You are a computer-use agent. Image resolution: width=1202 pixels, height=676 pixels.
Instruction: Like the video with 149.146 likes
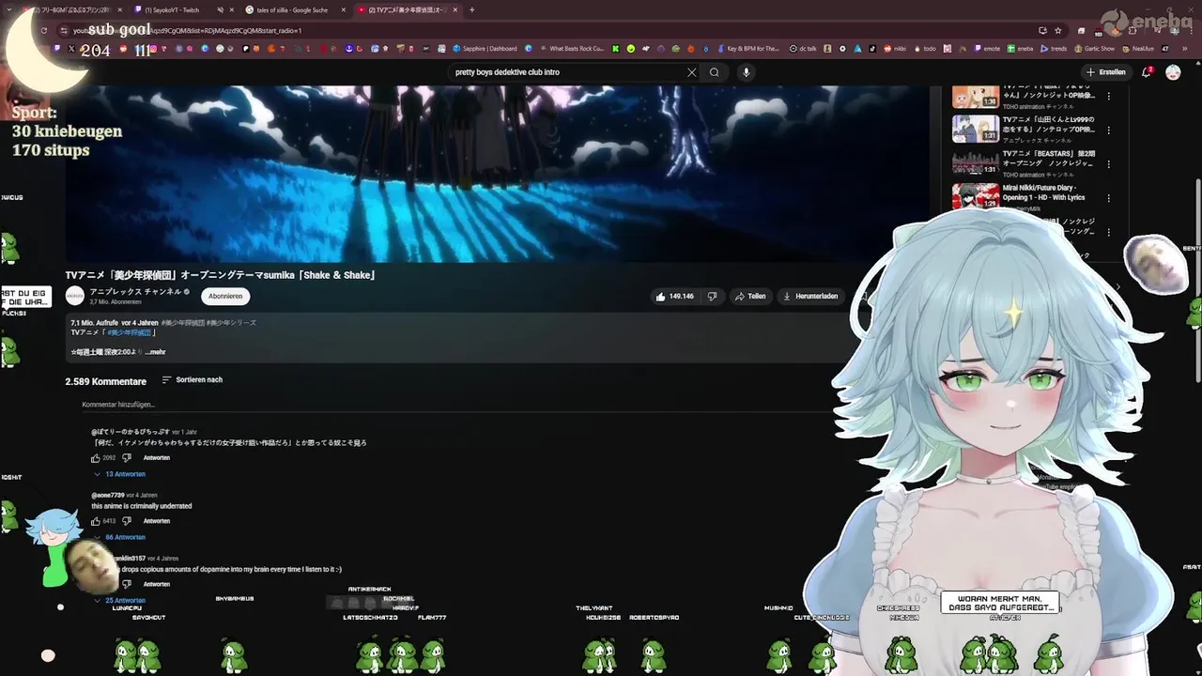pyautogui.click(x=675, y=297)
